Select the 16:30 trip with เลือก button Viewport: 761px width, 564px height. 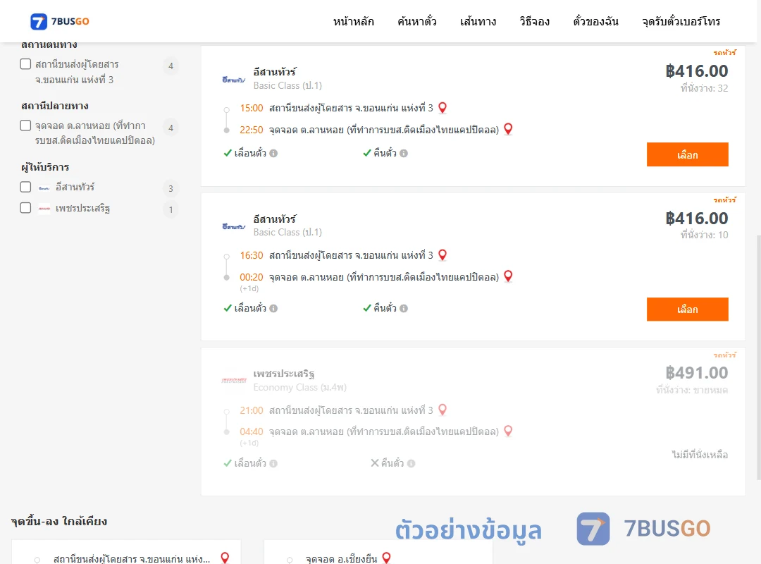[687, 309]
